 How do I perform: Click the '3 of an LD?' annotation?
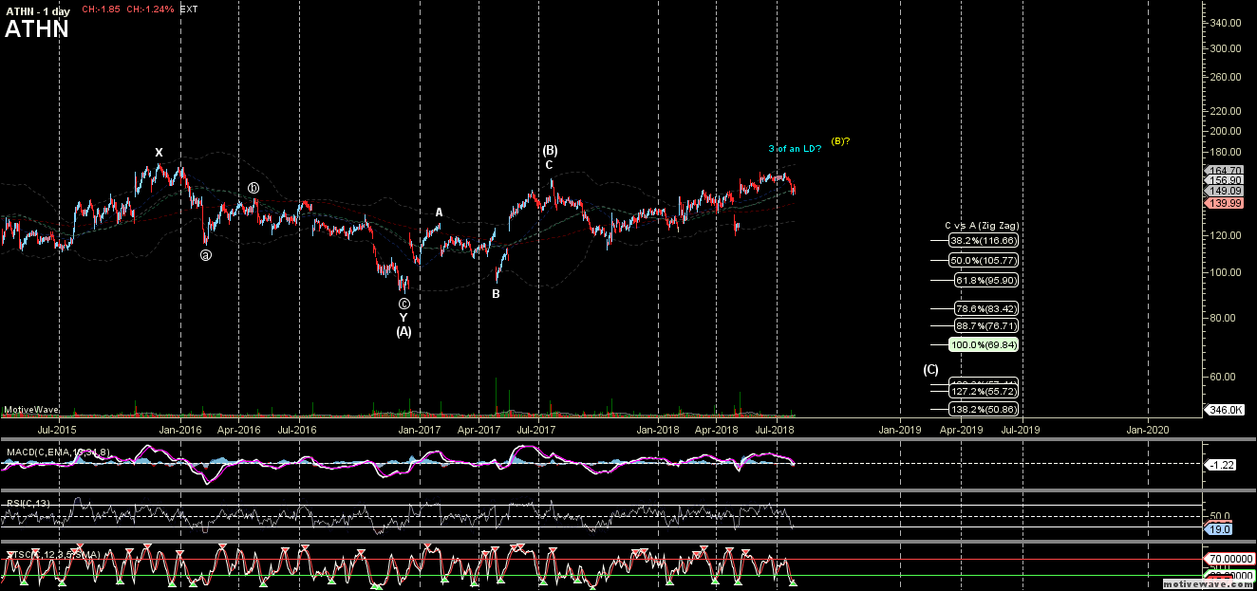(x=795, y=148)
